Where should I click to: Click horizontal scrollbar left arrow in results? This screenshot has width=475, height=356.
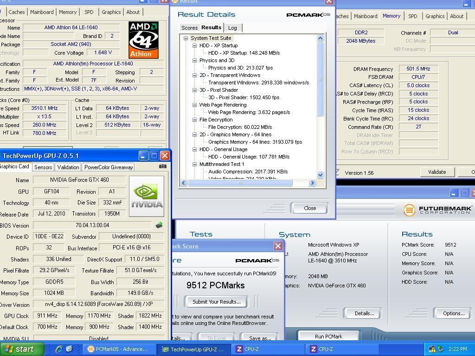click(x=184, y=183)
